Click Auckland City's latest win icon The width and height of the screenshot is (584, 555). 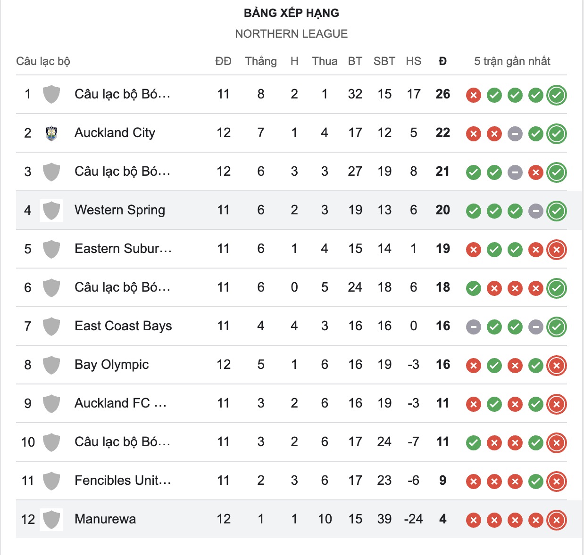pyautogui.click(x=557, y=134)
